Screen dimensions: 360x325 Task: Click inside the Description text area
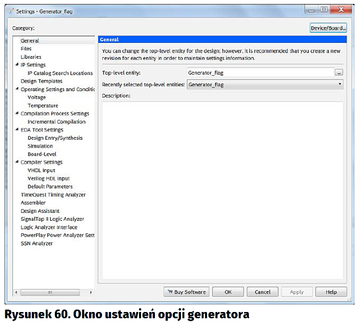click(221, 188)
